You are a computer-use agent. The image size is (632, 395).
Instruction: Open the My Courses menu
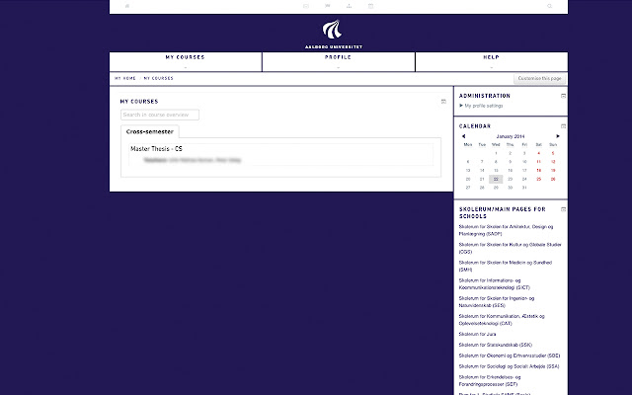click(x=186, y=61)
